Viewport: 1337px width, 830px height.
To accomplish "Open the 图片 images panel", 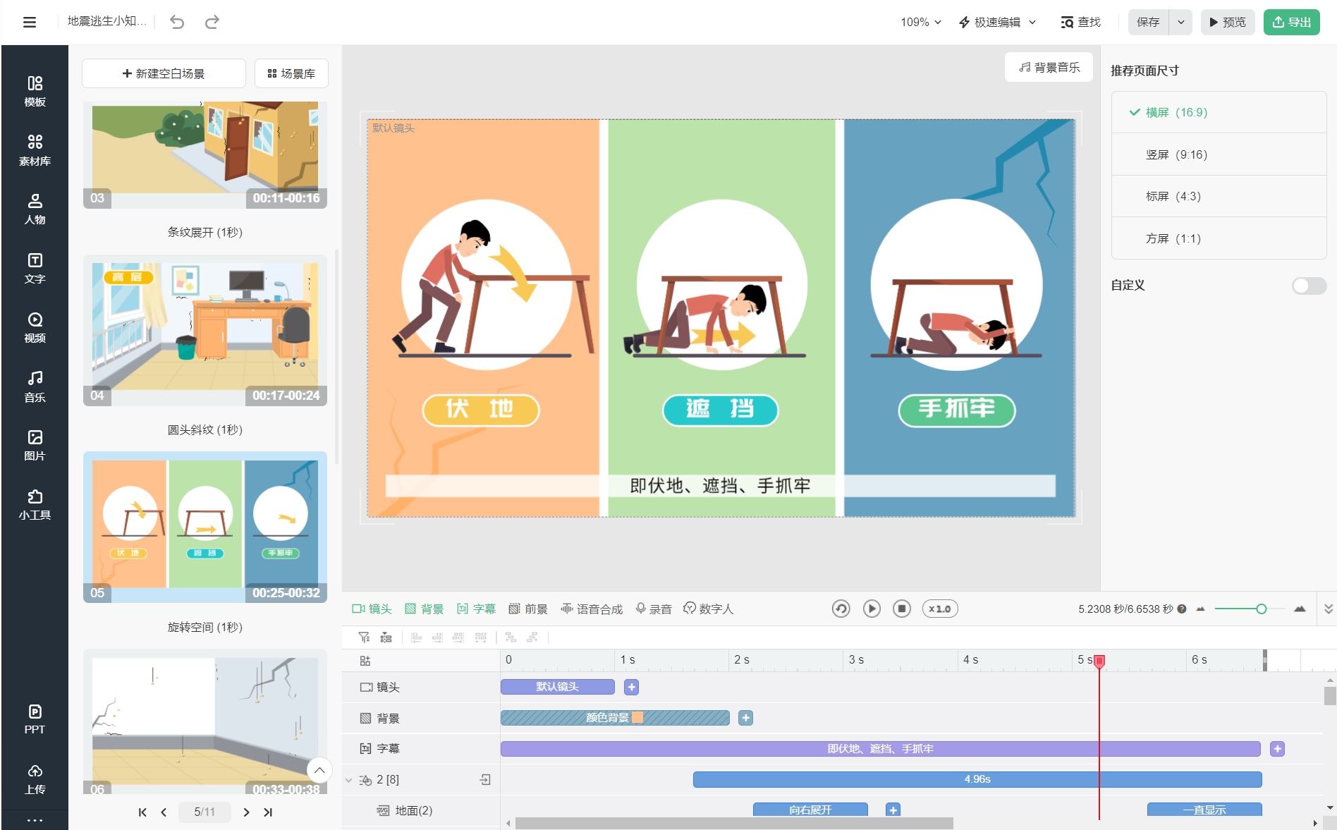I will pos(35,446).
